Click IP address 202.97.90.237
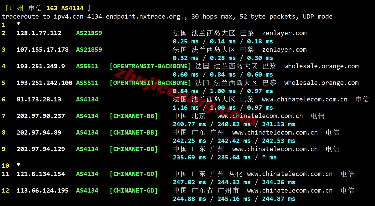Image resolution: width=375 pixels, height=206 pixels. 41,116
